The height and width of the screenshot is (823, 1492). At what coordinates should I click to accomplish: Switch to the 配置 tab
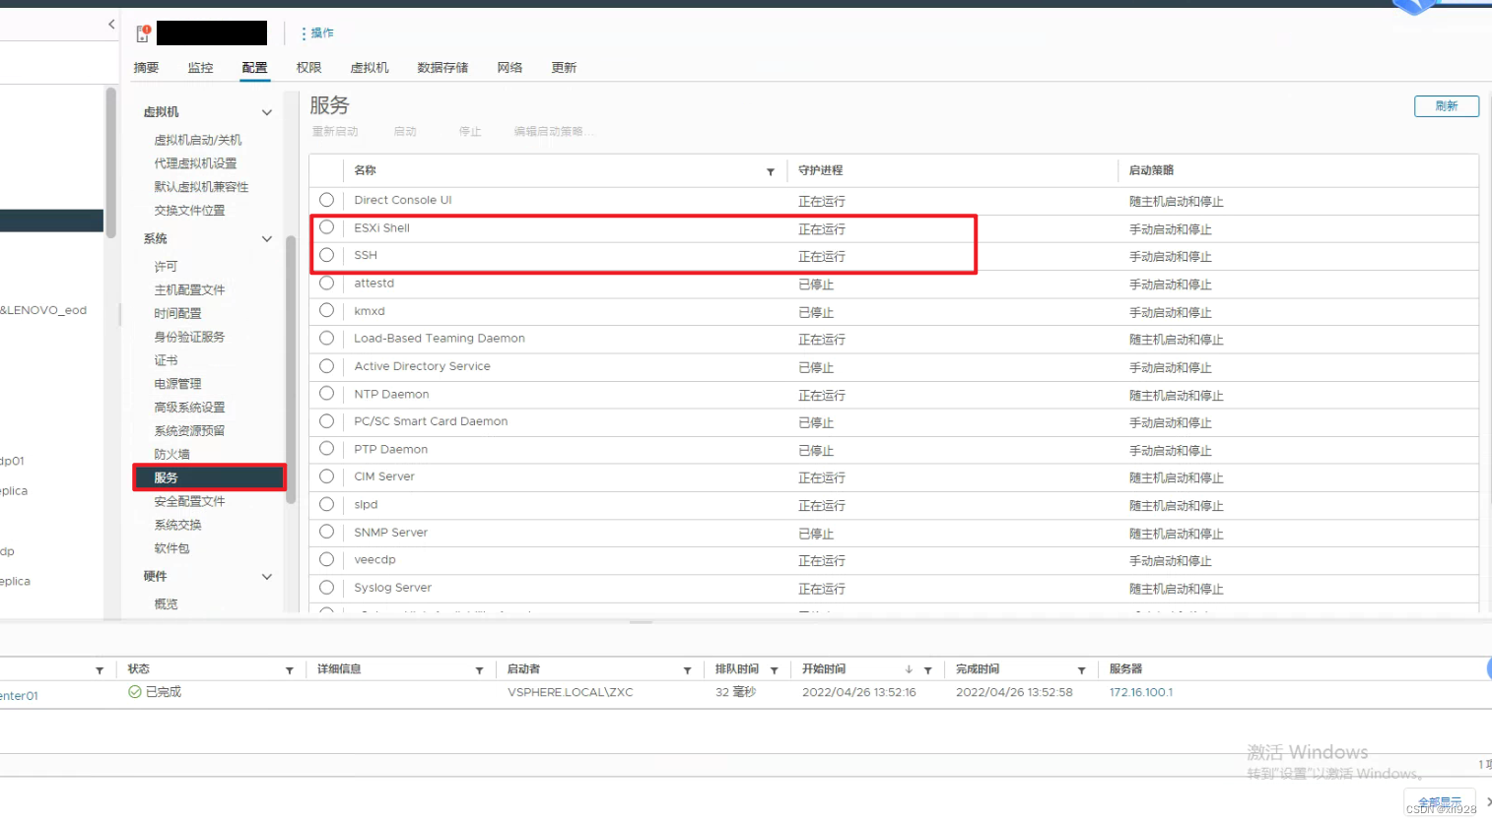pos(254,68)
